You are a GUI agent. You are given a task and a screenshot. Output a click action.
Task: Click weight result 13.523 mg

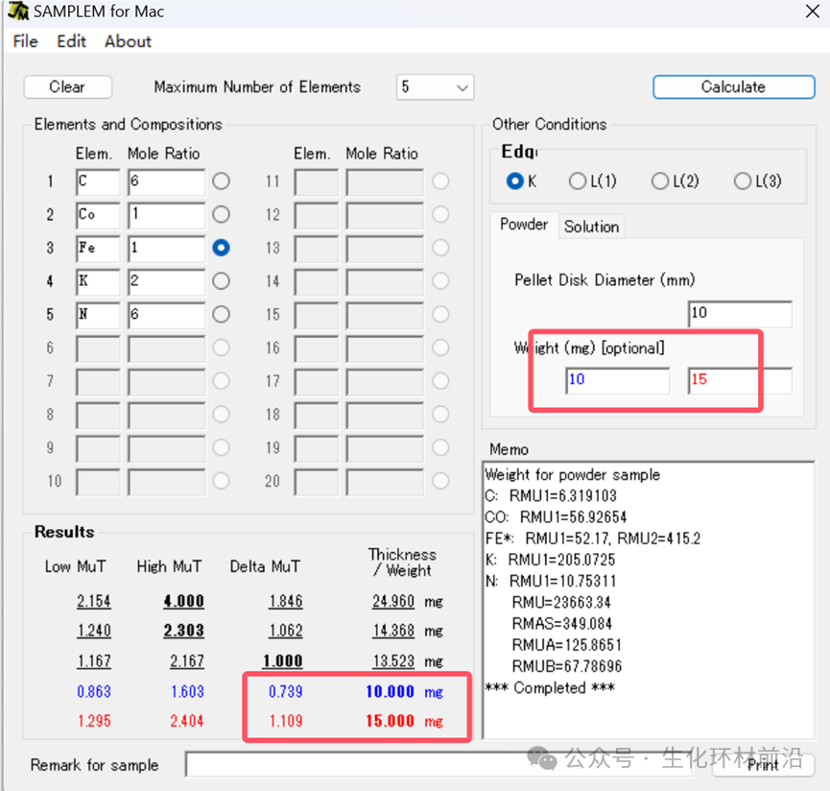(408, 660)
